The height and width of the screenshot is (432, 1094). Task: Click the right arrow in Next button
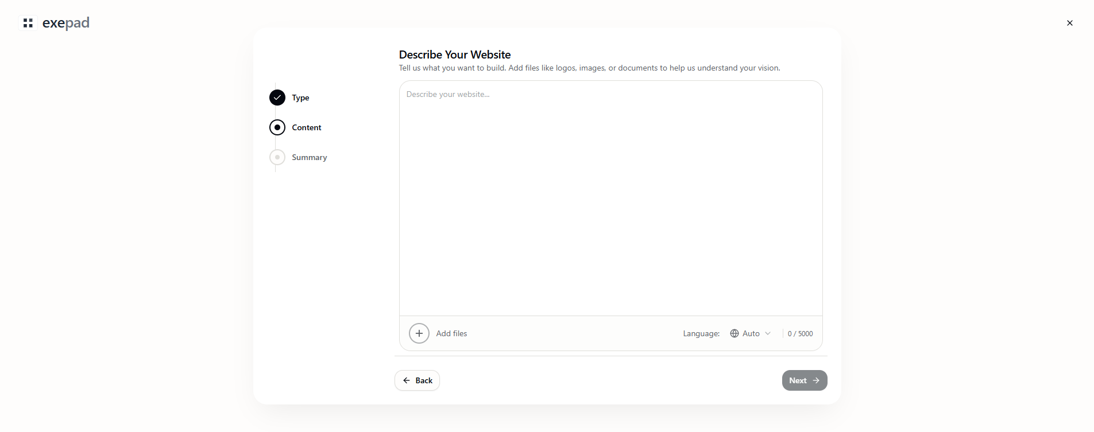(x=816, y=380)
